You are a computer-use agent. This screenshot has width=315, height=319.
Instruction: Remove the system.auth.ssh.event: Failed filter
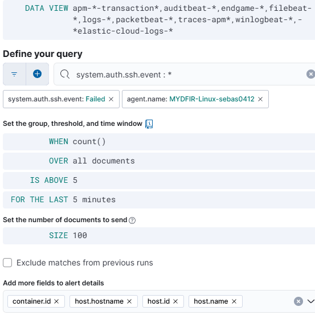(x=111, y=99)
